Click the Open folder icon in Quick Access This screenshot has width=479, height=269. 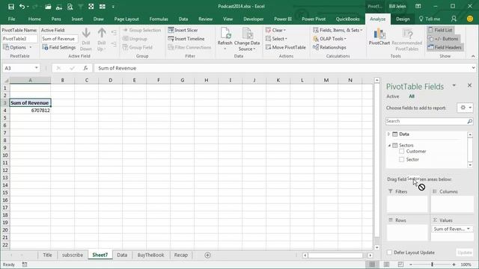point(48,7)
